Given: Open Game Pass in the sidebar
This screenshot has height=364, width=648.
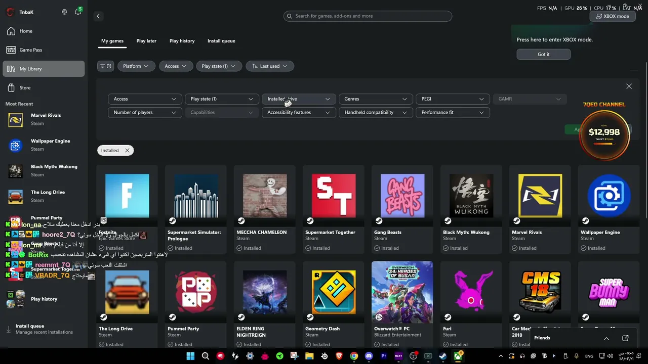Looking at the screenshot, I should (x=44, y=50).
